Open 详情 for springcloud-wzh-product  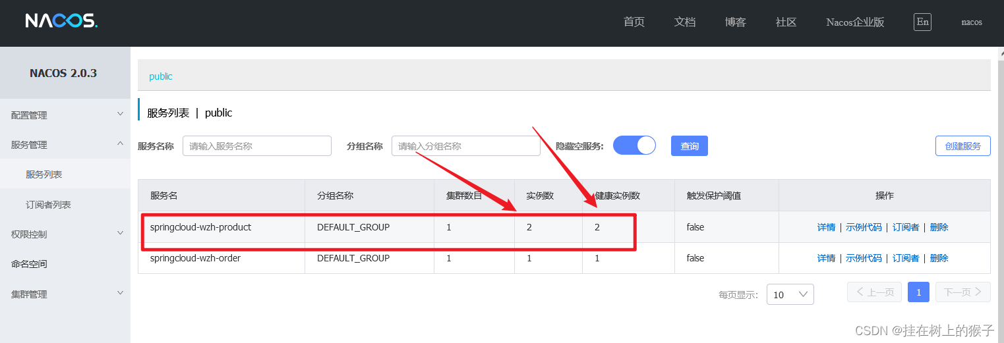(x=826, y=227)
